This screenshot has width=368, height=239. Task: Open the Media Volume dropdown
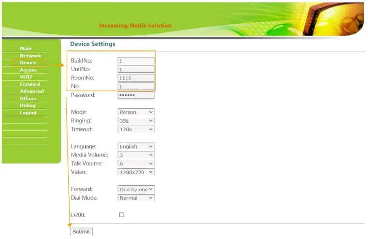pyautogui.click(x=136, y=155)
